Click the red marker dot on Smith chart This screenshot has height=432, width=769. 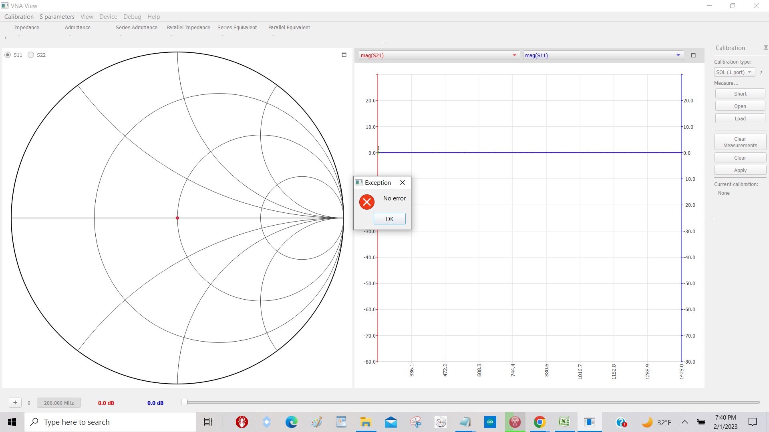(x=177, y=218)
